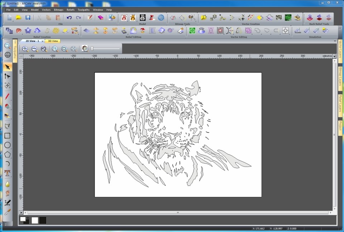Open the ruler units dropdown at the right
The height and width of the screenshot is (232, 344).
point(334,56)
